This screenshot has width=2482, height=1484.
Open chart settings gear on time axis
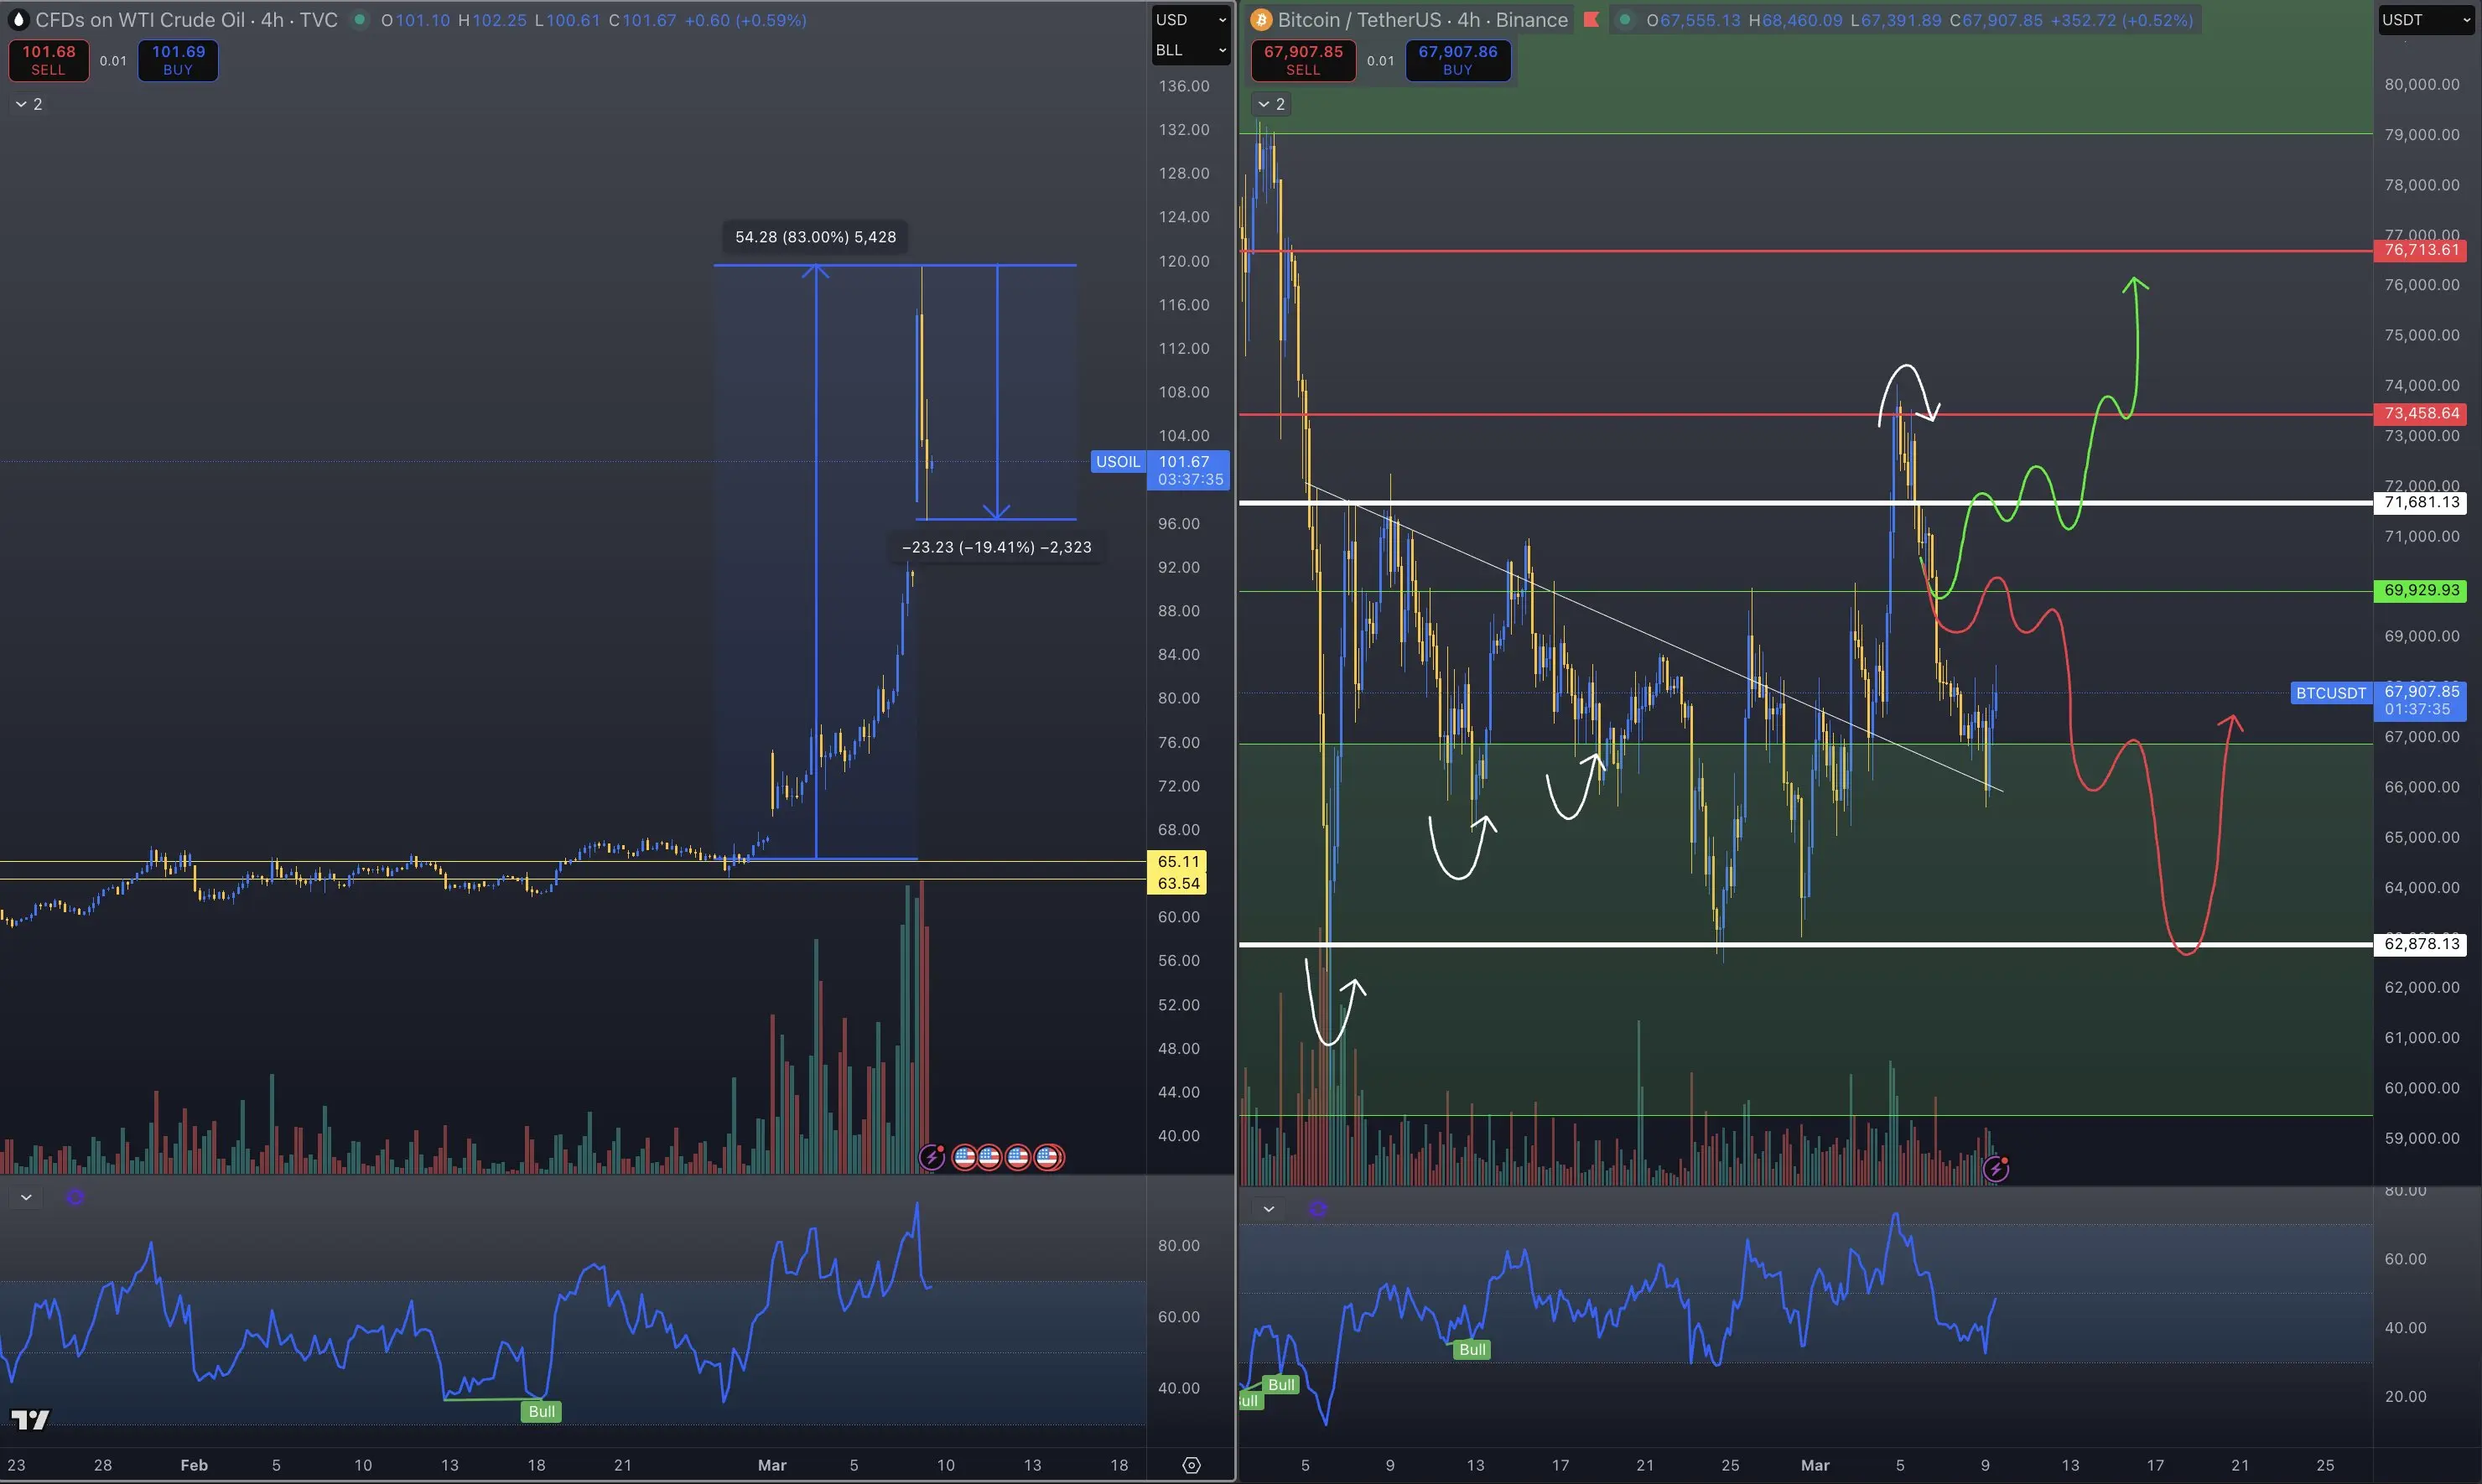pos(1191,1465)
